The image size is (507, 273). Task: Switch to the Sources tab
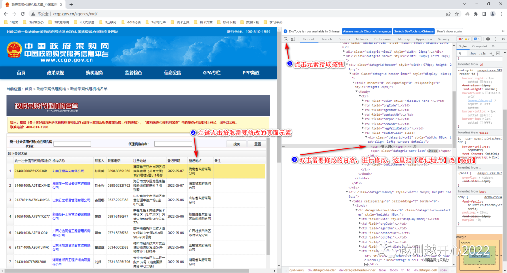(345, 39)
